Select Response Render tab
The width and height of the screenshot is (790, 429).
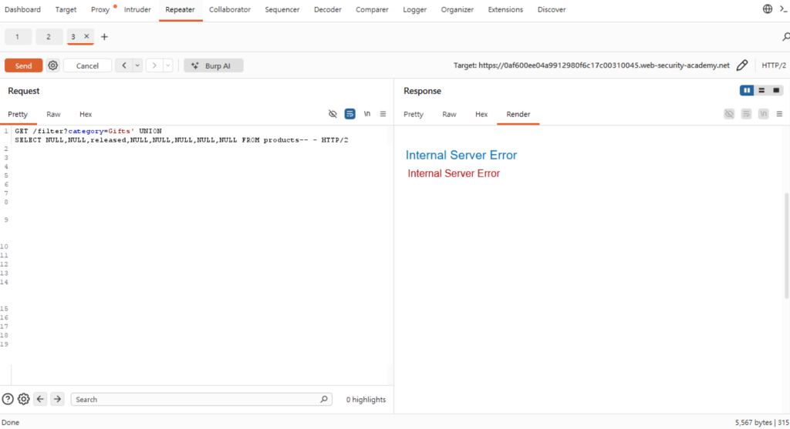point(518,114)
